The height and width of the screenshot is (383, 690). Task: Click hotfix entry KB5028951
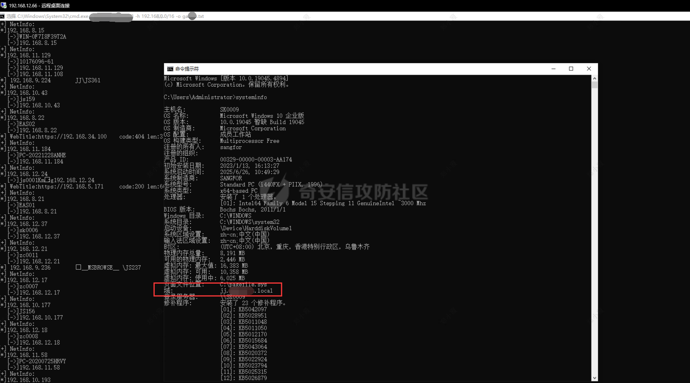click(253, 316)
